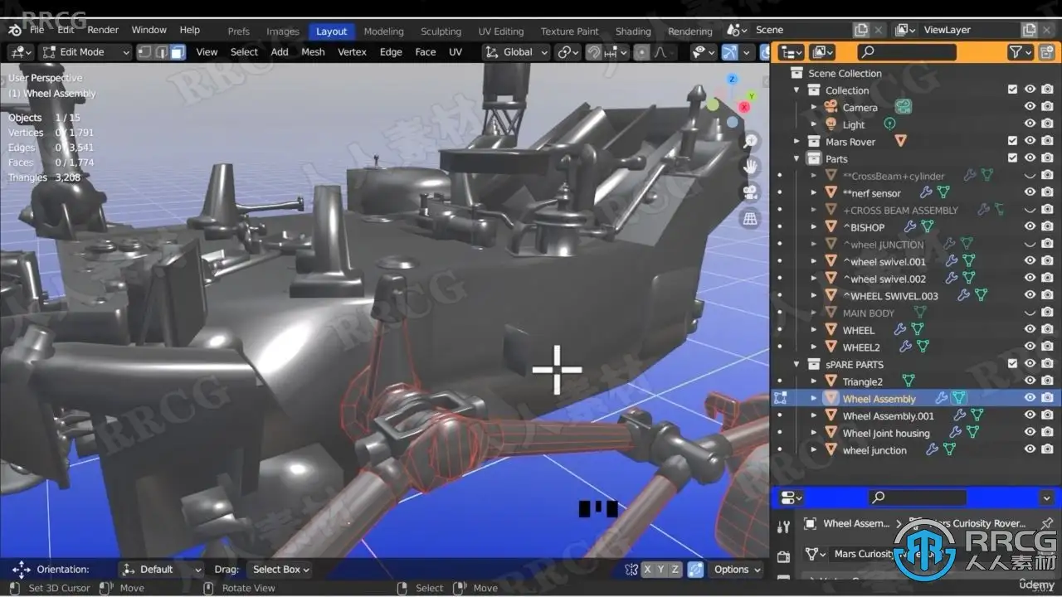Viewport: 1062px width, 597px height.
Task: Uncheck the Parts collection checkbox
Action: click(1012, 158)
